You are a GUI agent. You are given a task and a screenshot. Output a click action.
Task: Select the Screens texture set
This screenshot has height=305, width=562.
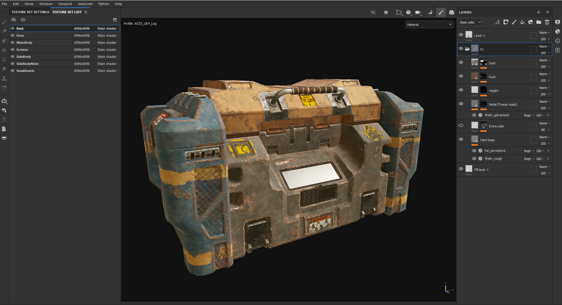click(x=22, y=50)
